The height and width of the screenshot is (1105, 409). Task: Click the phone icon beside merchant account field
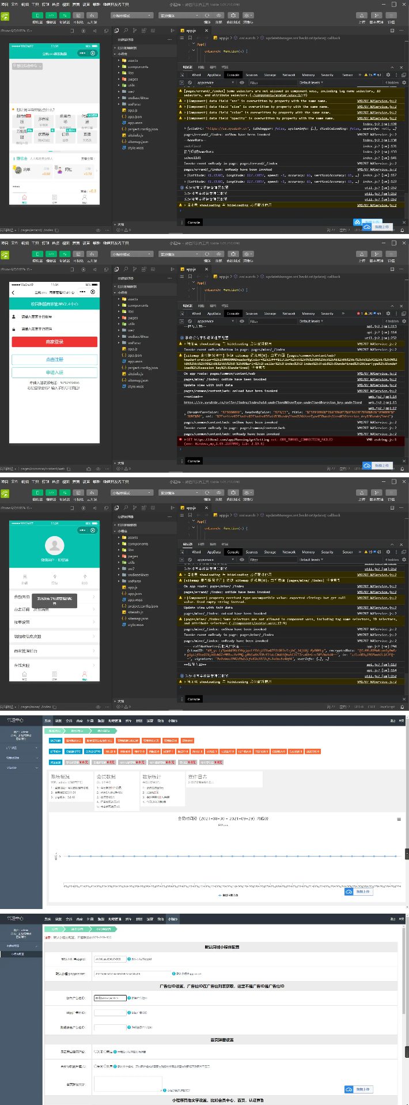[14, 317]
